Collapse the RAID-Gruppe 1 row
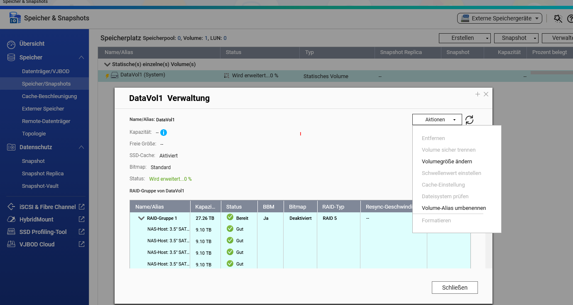 141,218
